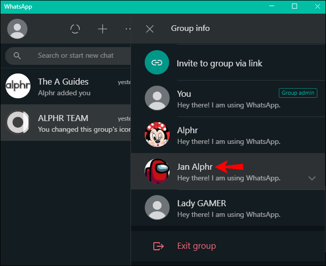Click the alphr logo chat avatar
The height and width of the screenshot is (266, 326).
[x=18, y=86]
